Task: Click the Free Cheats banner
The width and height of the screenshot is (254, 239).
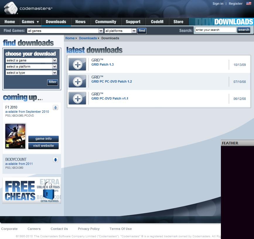Action: click(32, 190)
